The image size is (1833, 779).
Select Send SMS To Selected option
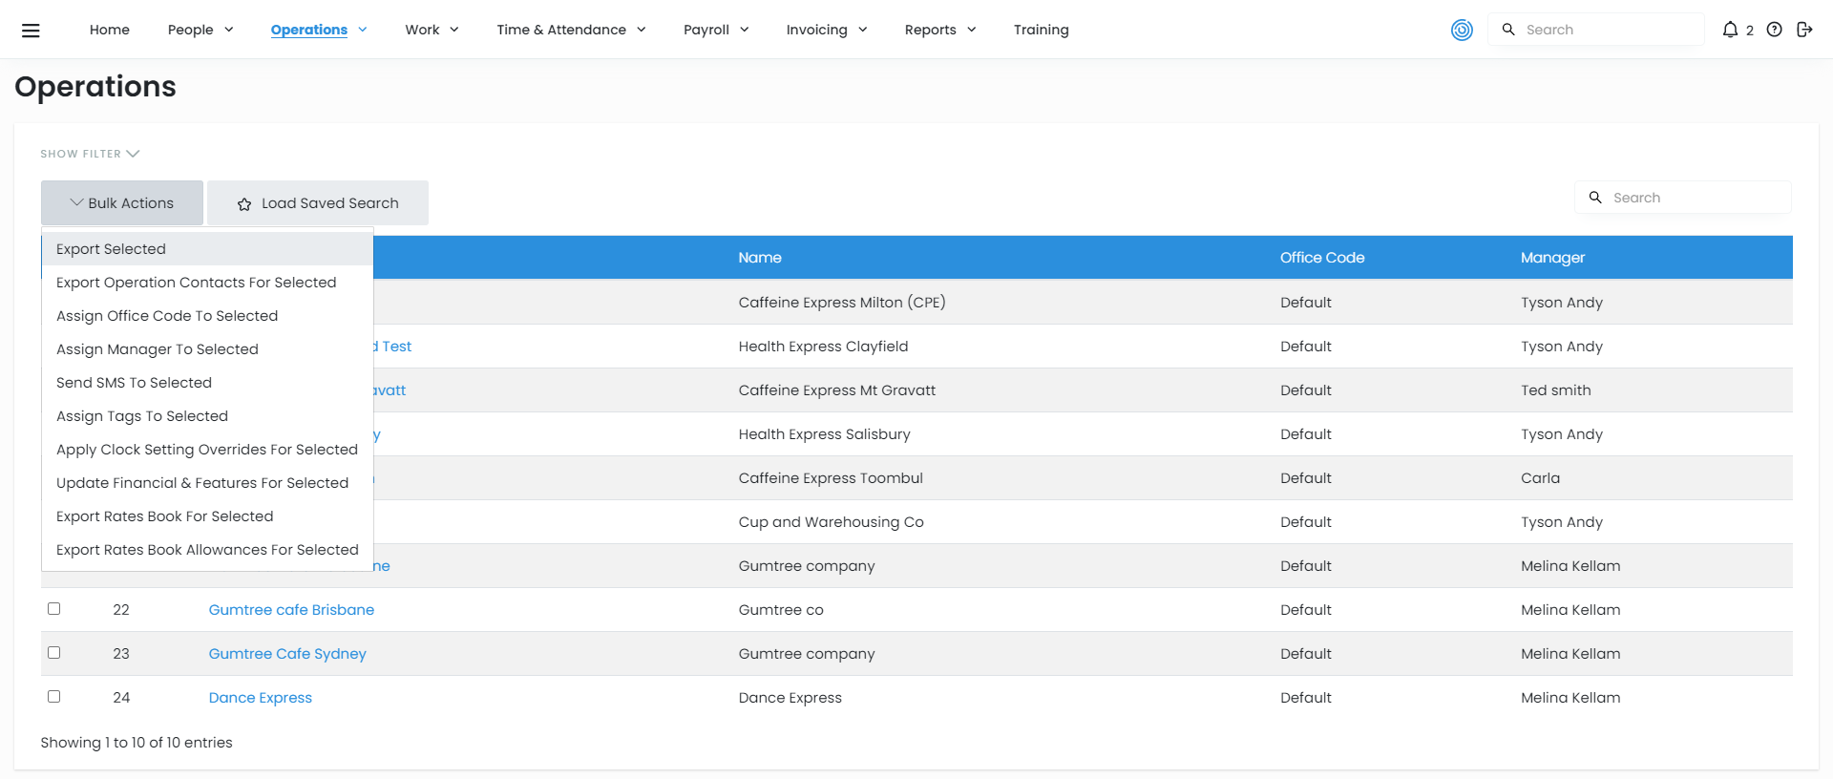[x=134, y=383]
